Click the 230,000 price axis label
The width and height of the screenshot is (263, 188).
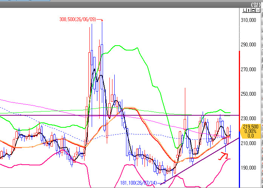point(248,119)
